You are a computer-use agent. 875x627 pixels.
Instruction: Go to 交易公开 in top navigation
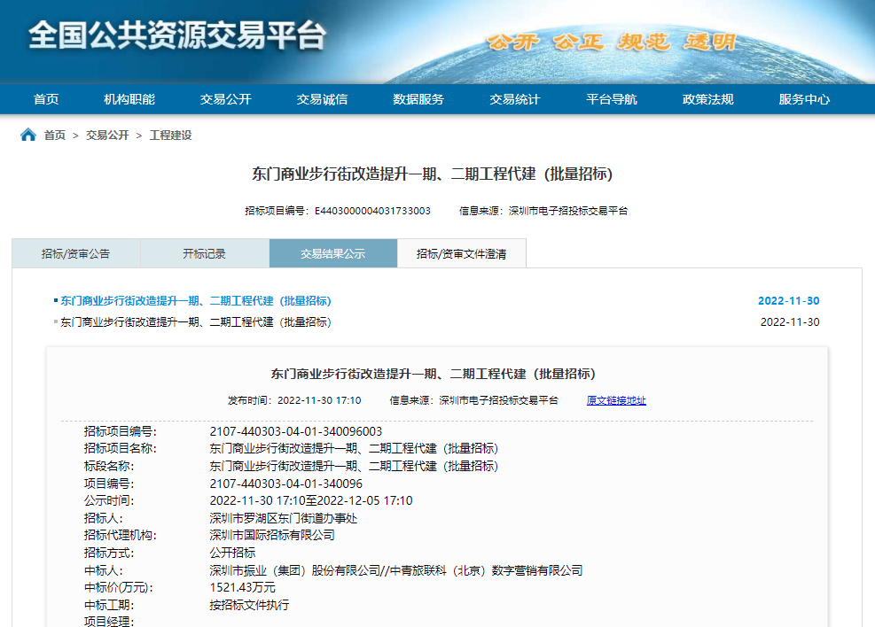pos(225,99)
